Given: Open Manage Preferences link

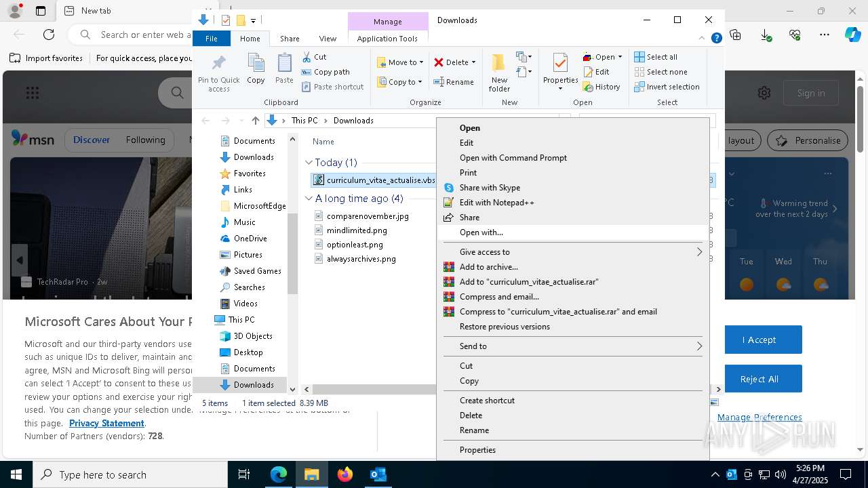Looking at the screenshot, I should coord(759,418).
